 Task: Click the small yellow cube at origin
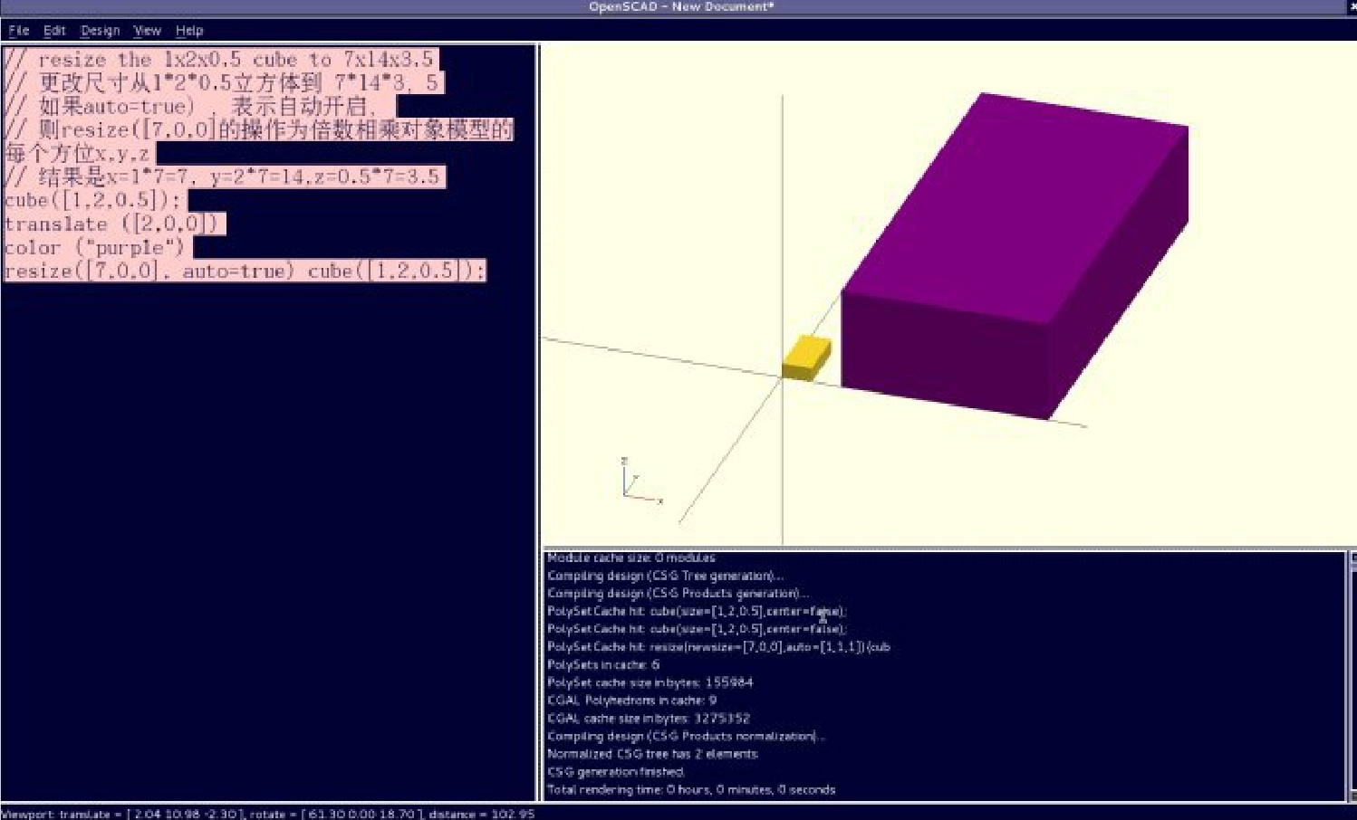[x=805, y=357]
